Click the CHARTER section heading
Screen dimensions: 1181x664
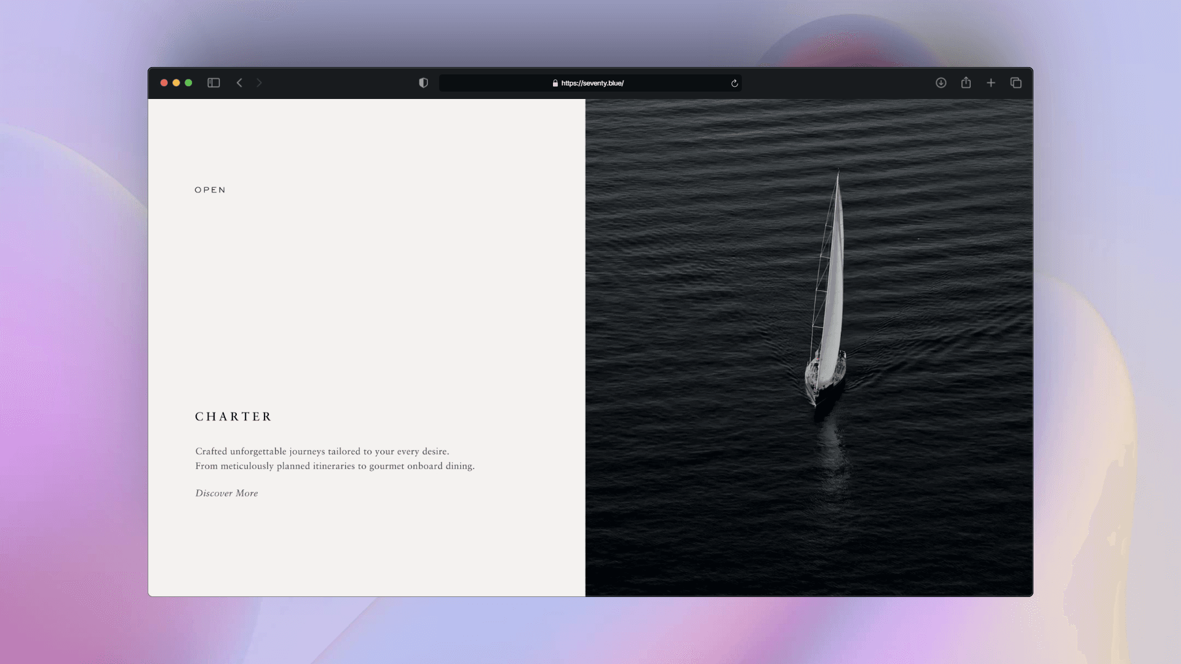[233, 416]
